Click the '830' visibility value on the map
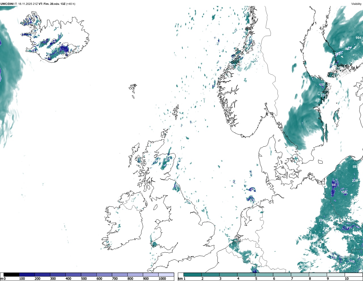The height and width of the screenshot is (281, 363). pyautogui.click(x=351, y=238)
